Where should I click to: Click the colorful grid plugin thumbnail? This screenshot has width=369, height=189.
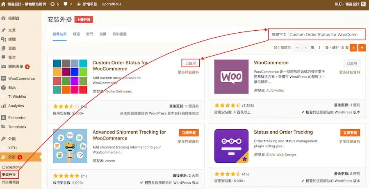[x=70, y=76]
